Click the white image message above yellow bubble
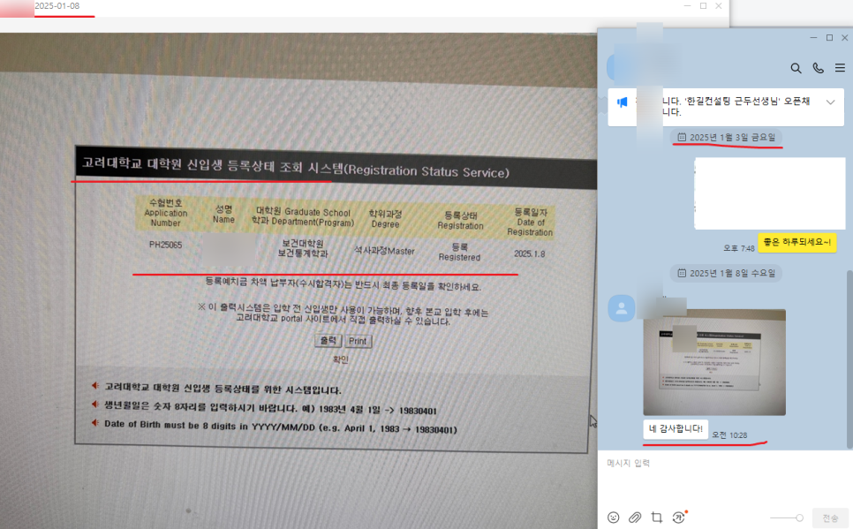Viewport: 853px width, 529px height. pyautogui.click(x=770, y=193)
